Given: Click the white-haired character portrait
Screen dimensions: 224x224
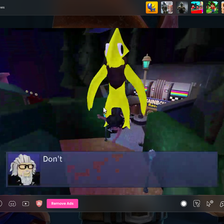Looking at the screenshot, I should (x=24, y=170).
